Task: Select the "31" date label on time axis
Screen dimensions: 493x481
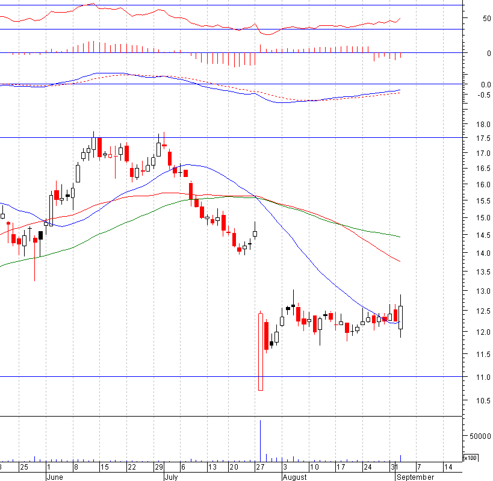Action: [394, 467]
